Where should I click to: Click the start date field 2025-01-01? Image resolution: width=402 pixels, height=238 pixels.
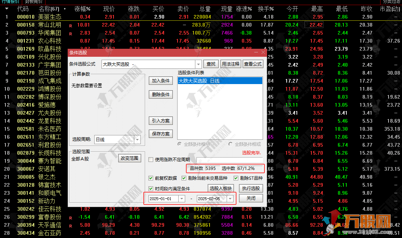(164, 199)
